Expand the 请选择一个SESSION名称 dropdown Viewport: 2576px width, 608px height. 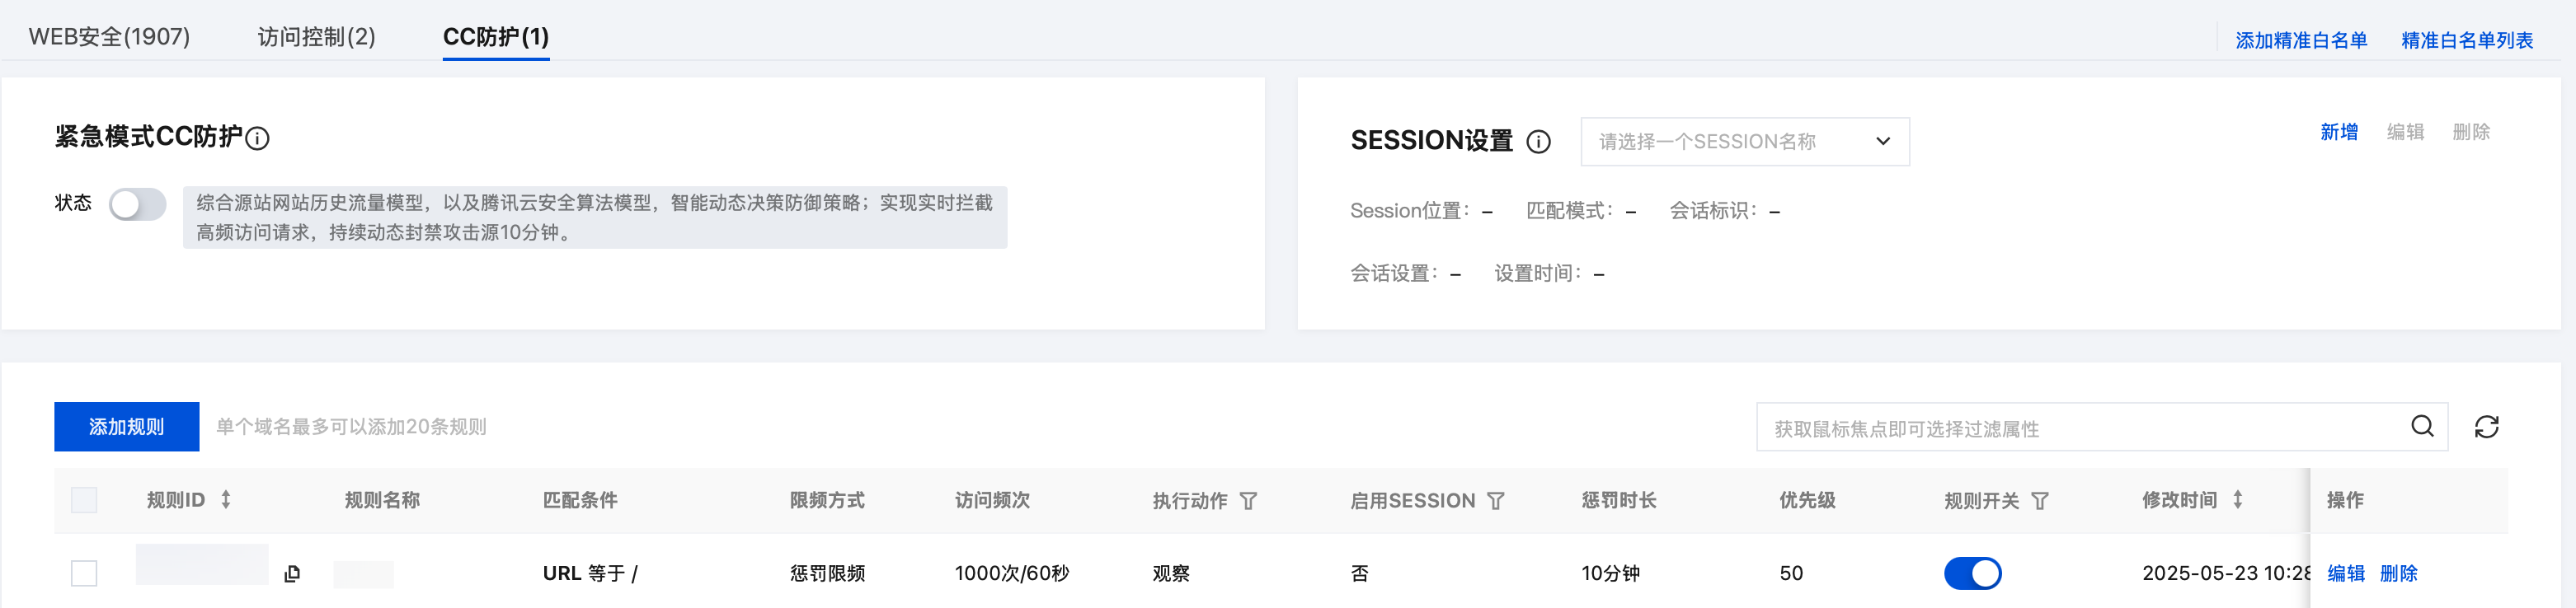pyautogui.click(x=1744, y=142)
